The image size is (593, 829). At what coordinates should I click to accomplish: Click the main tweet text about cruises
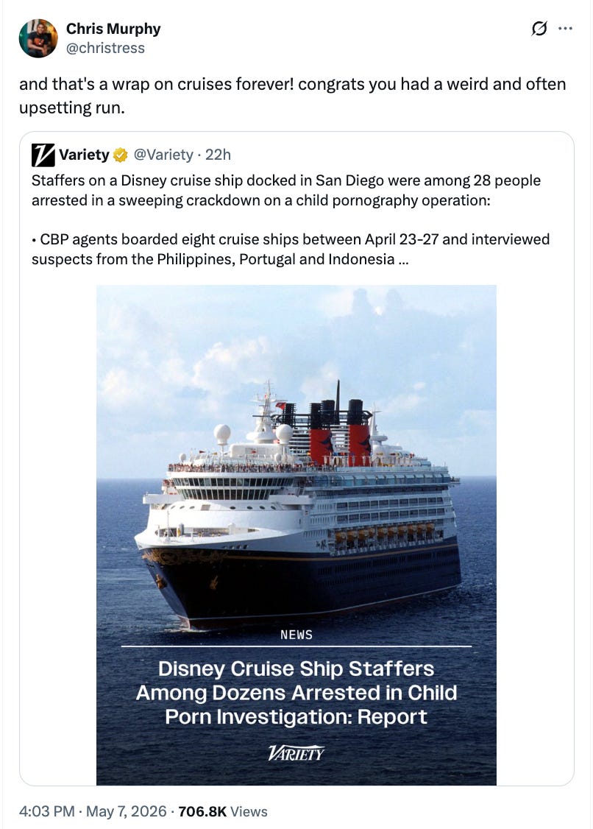(x=292, y=96)
